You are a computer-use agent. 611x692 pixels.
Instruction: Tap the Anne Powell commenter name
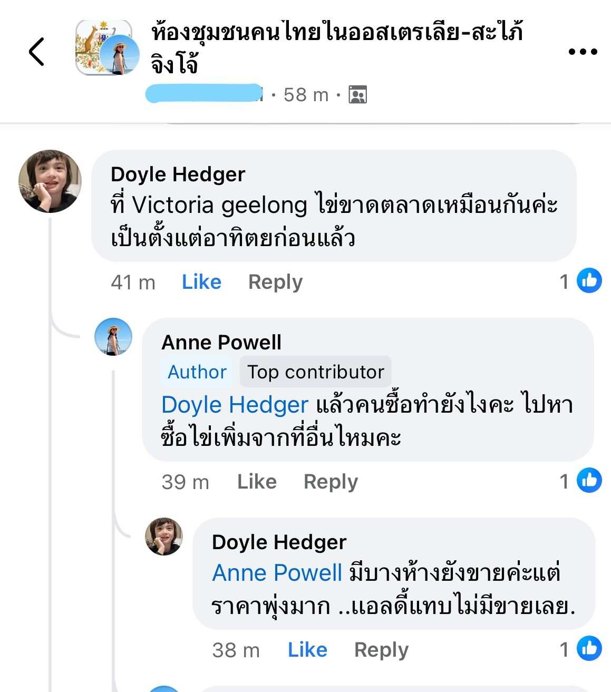[221, 343]
